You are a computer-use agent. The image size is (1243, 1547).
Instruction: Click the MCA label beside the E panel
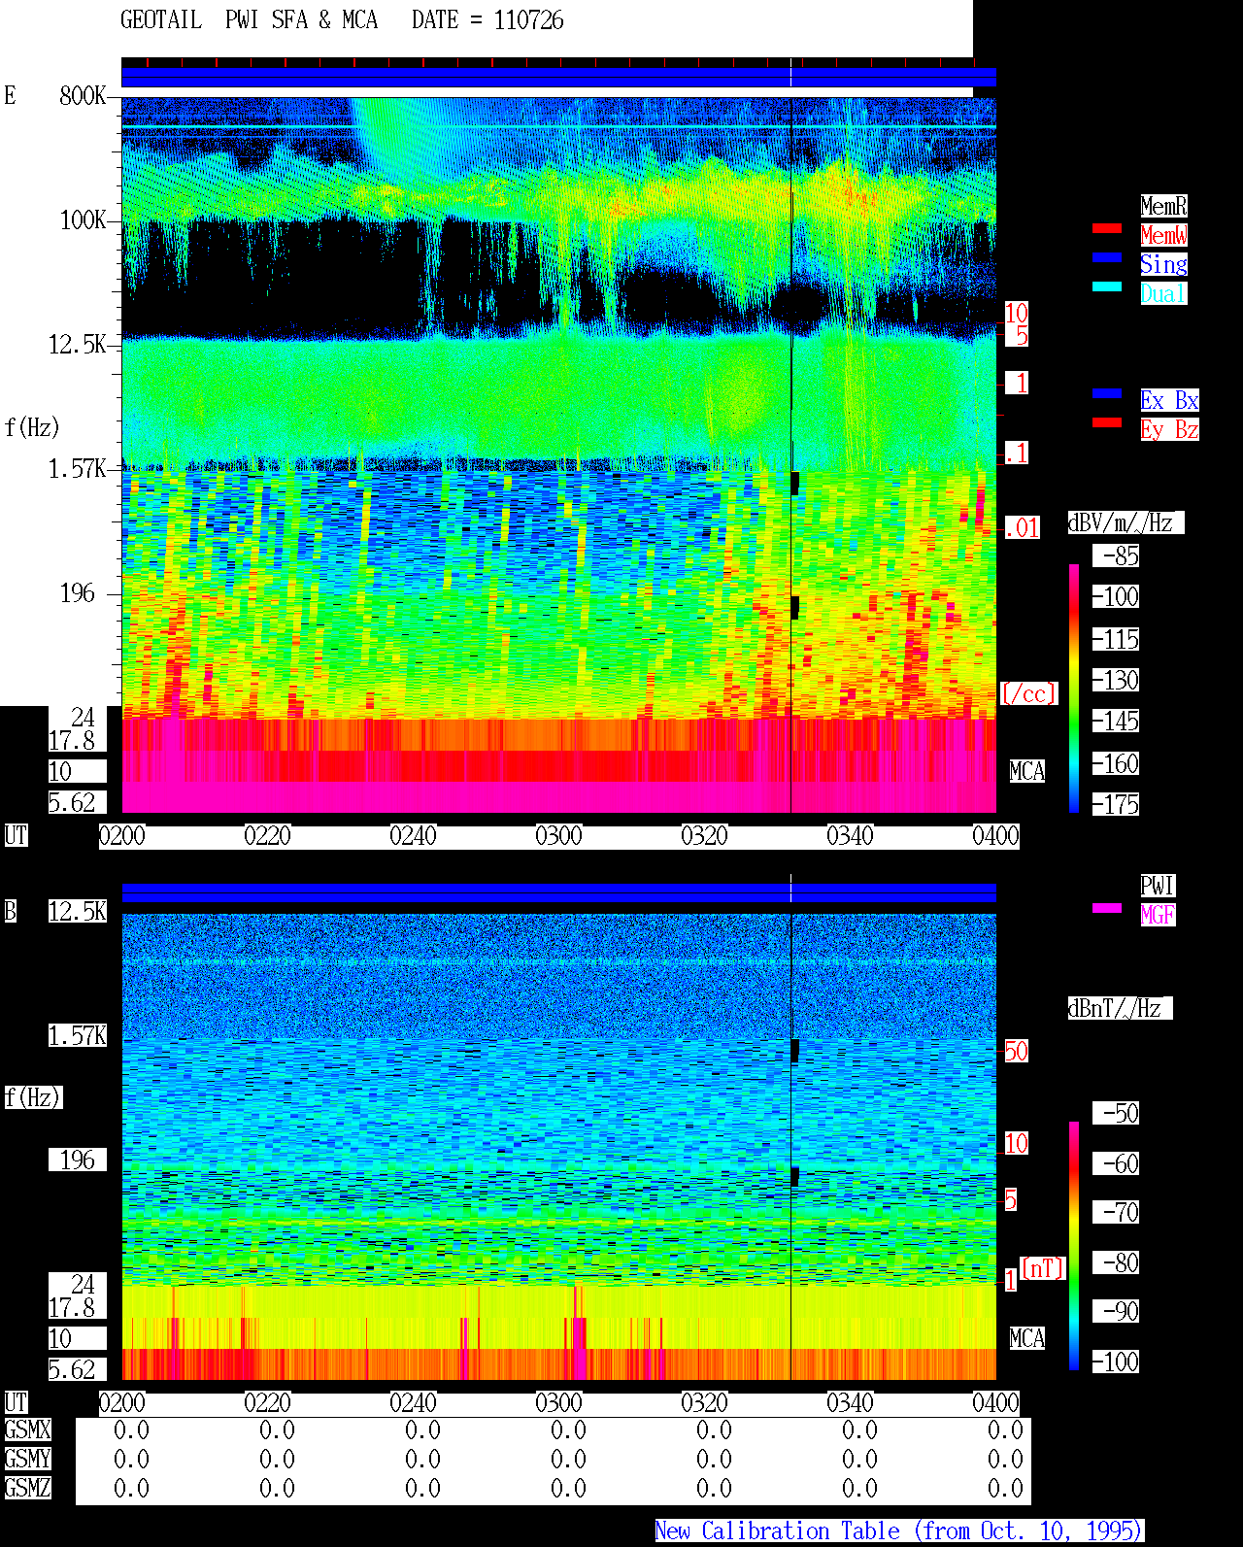[1027, 771]
